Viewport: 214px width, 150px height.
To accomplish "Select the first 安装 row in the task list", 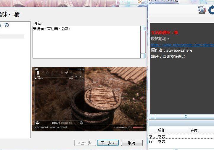I will pos(181,136).
